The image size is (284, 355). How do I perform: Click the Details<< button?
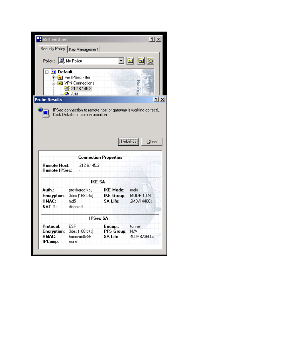click(x=129, y=142)
